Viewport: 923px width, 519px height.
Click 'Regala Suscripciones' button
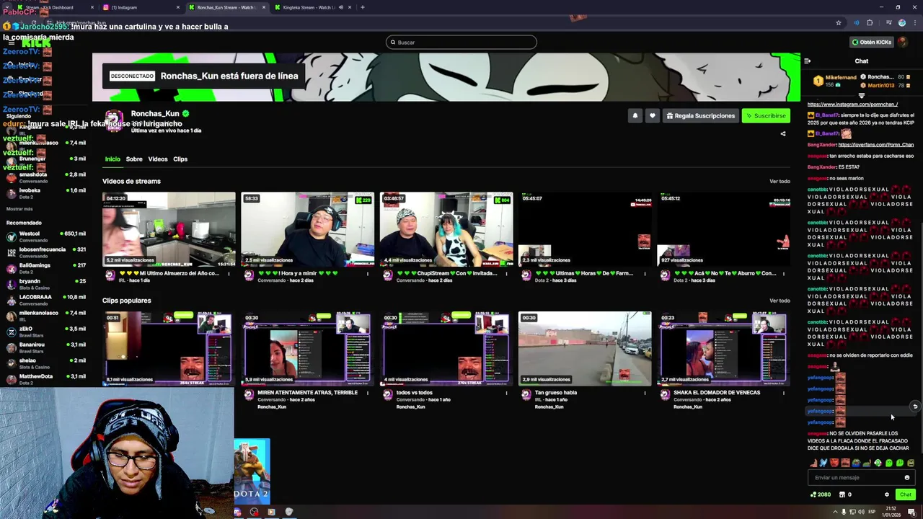tap(700, 115)
